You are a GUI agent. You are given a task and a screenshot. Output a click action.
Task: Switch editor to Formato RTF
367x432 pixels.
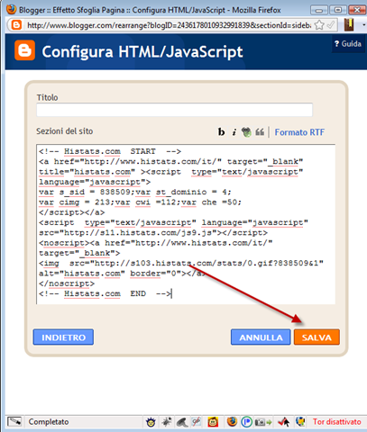coord(299,132)
